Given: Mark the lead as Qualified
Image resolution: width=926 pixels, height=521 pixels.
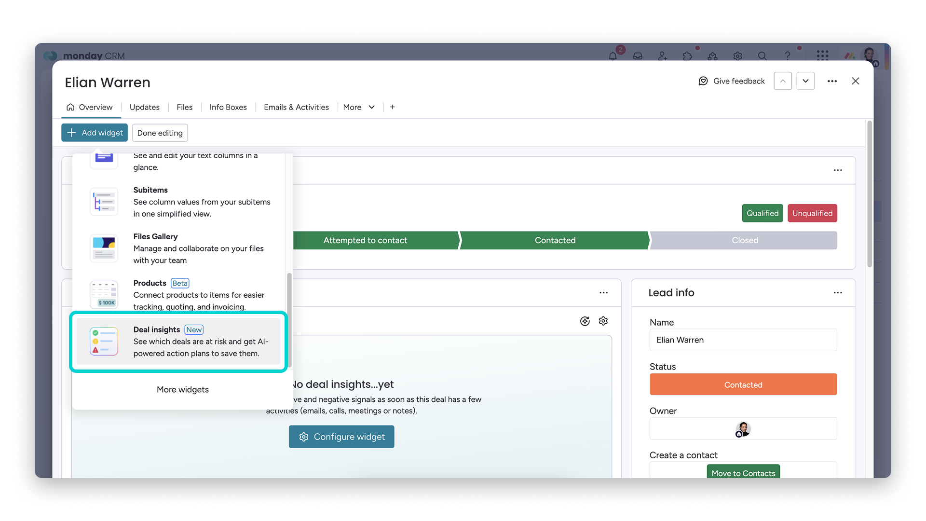Looking at the screenshot, I should coord(763,213).
